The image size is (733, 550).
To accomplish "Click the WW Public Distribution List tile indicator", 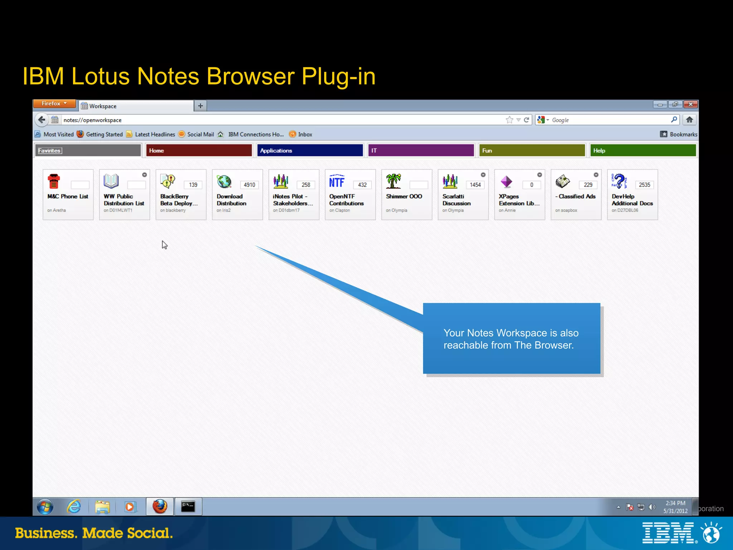I will pyautogui.click(x=145, y=175).
